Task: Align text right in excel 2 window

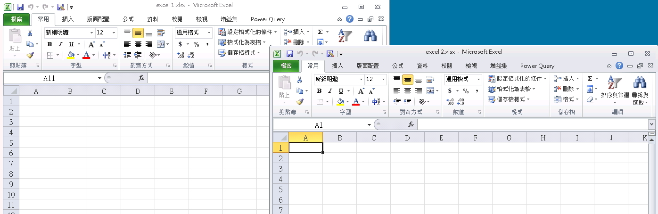Action: click(419, 91)
